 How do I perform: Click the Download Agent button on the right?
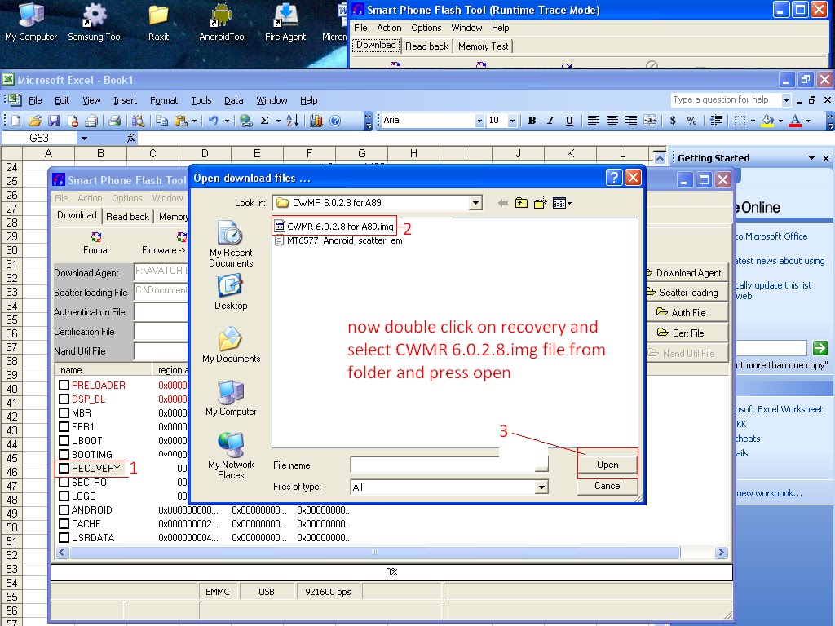coord(686,272)
